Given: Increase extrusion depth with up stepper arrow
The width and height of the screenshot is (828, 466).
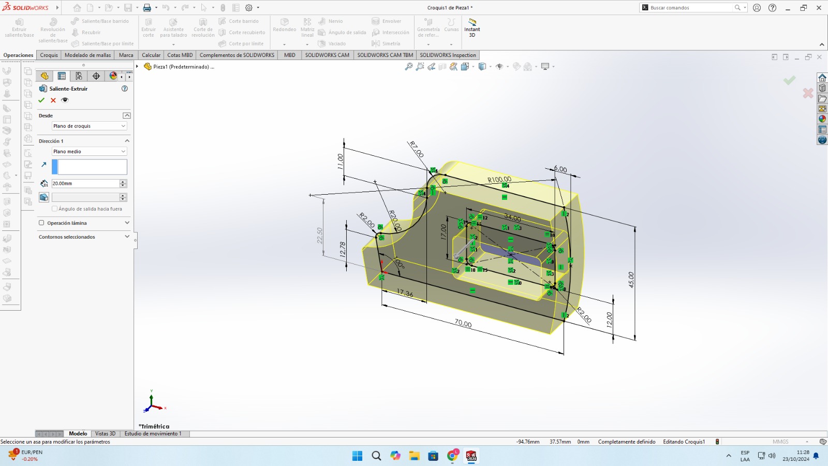Looking at the screenshot, I should pyautogui.click(x=123, y=182).
